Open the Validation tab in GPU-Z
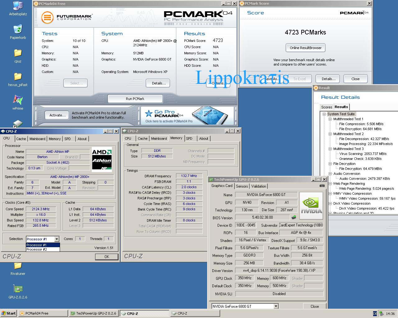The image size is (398, 318). 259,186
